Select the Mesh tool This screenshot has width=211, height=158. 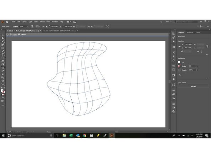[3, 68]
